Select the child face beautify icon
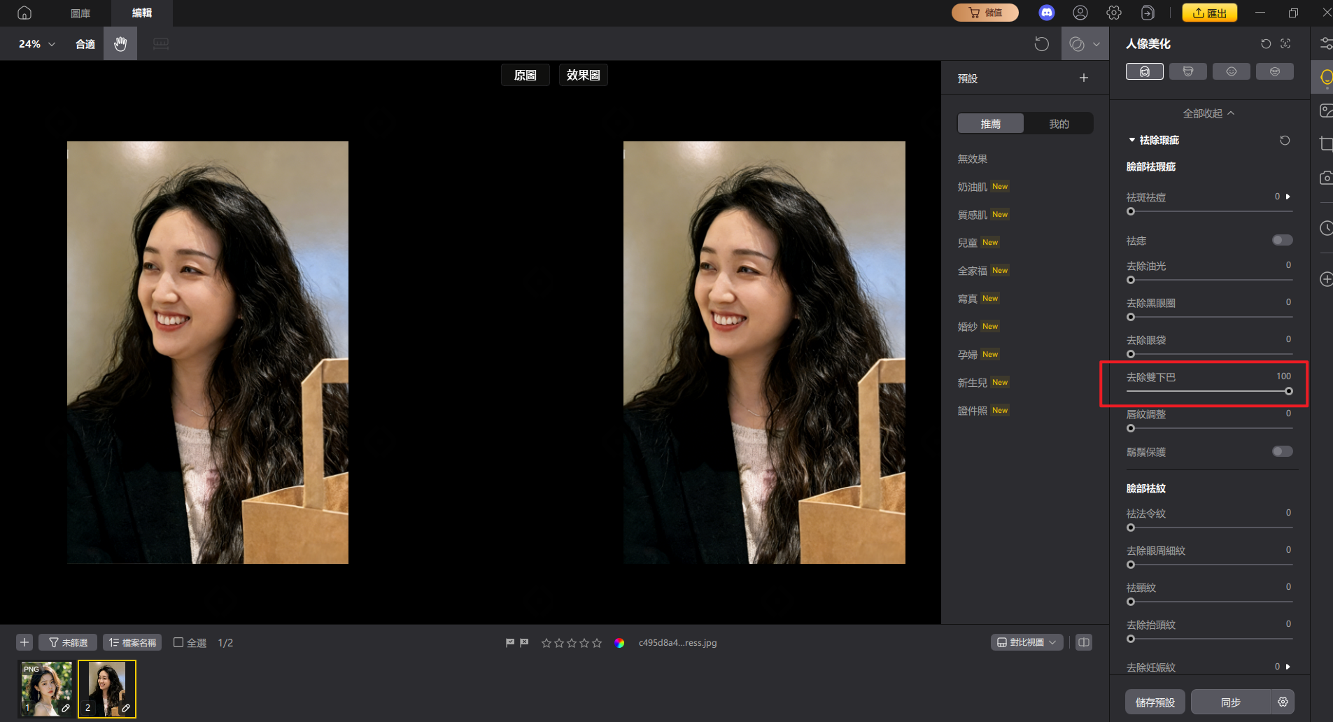Viewport: 1333px width, 722px height. (x=1231, y=71)
